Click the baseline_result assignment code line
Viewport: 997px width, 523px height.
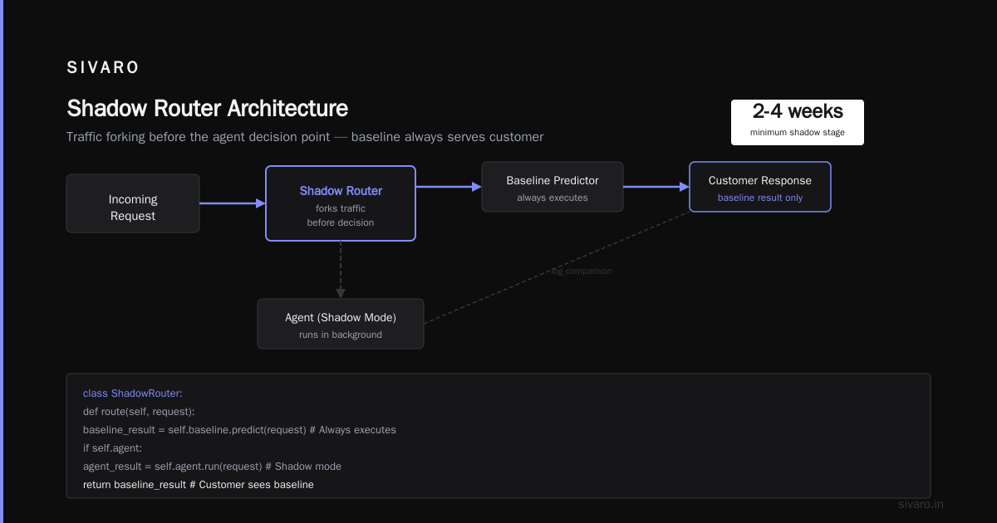(239, 430)
